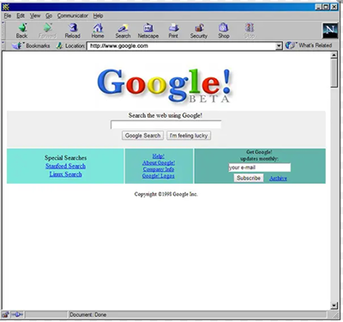The width and height of the screenshot is (343, 322).
Task: Open the Go menu
Action: pyautogui.click(x=49, y=15)
